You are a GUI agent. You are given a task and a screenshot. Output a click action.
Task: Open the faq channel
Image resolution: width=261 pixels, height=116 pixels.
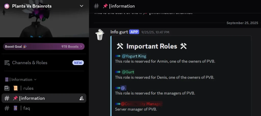pos(44,108)
